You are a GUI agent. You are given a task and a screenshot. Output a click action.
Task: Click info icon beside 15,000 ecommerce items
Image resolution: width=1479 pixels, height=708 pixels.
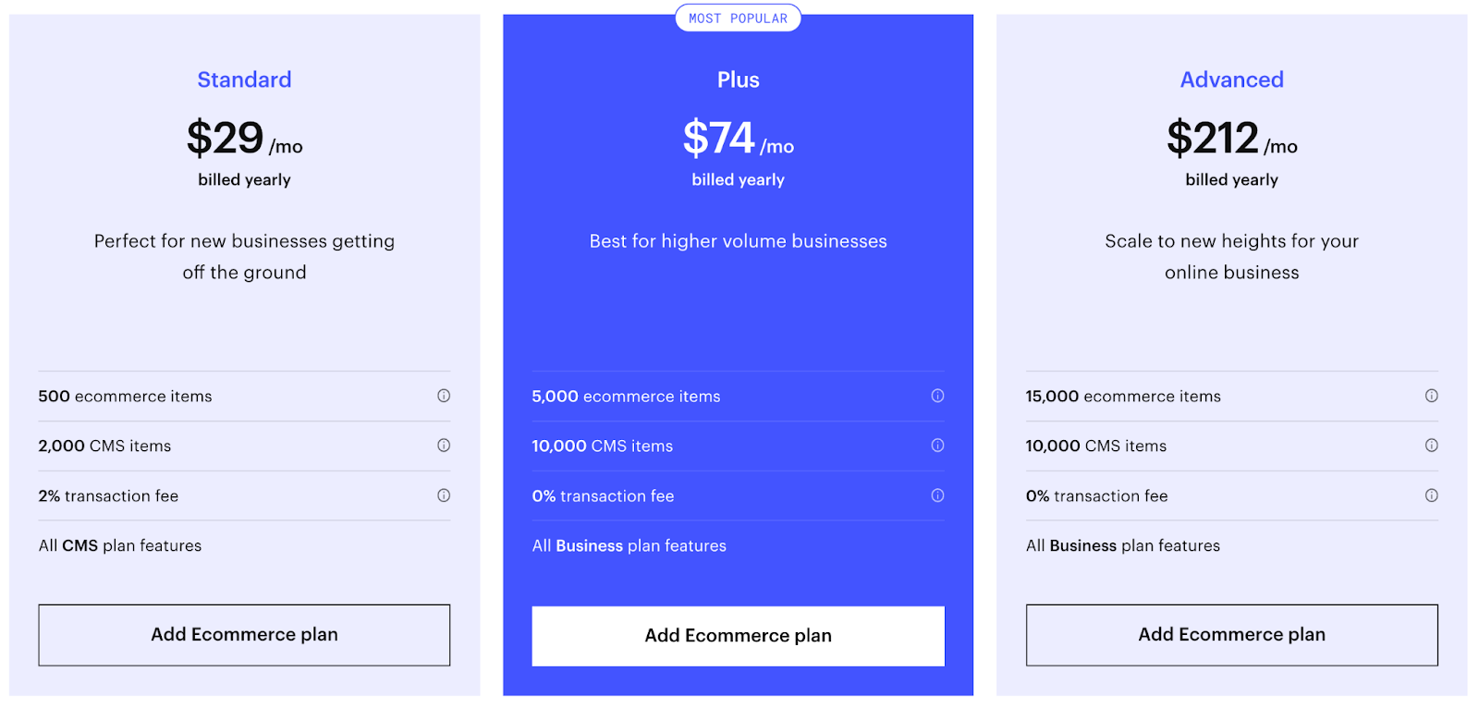(1431, 396)
